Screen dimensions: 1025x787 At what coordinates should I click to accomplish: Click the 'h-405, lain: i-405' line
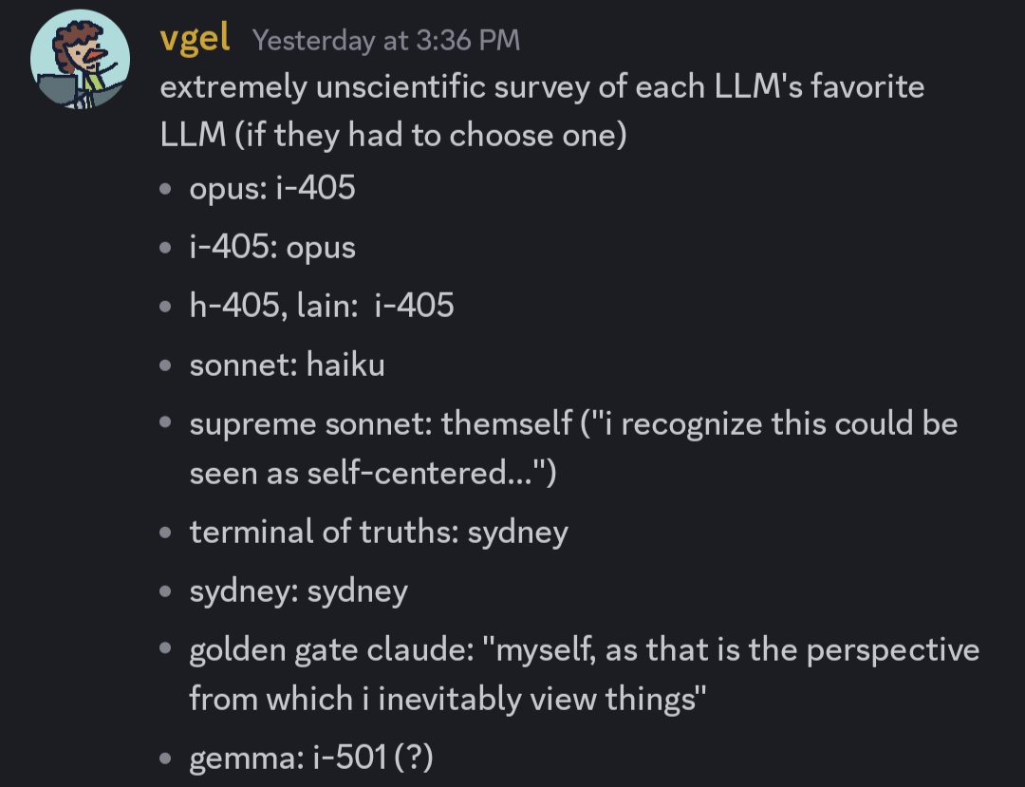(322, 306)
